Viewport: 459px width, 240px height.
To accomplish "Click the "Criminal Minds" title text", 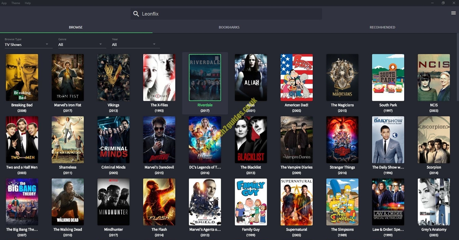I will click(114, 167).
